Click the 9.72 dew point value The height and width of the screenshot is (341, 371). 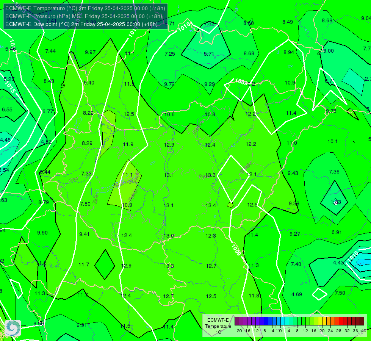click(169, 84)
